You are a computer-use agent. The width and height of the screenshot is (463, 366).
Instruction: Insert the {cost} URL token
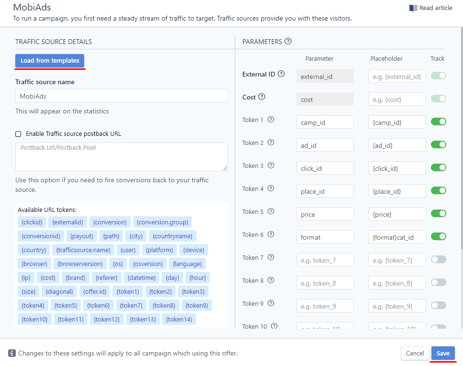pos(48,277)
